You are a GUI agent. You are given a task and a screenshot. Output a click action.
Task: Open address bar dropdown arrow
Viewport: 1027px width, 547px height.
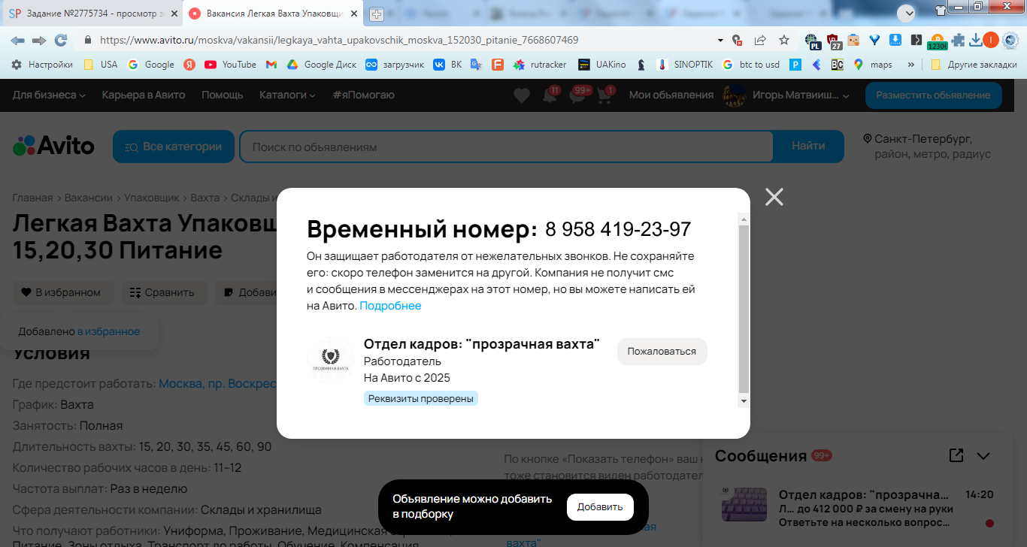720,40
